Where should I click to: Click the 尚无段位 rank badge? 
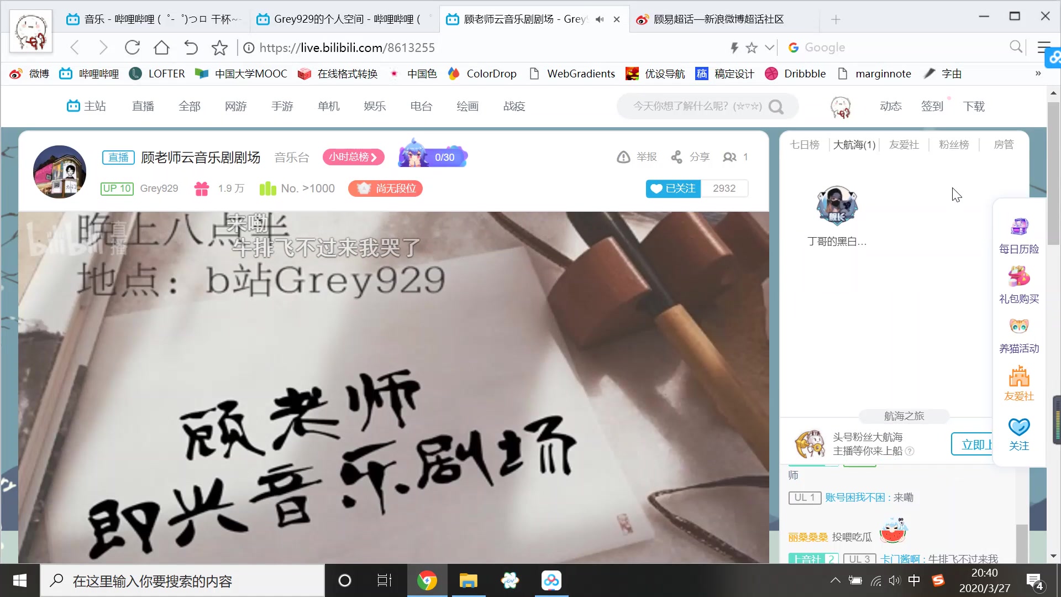tap(385, 188)
